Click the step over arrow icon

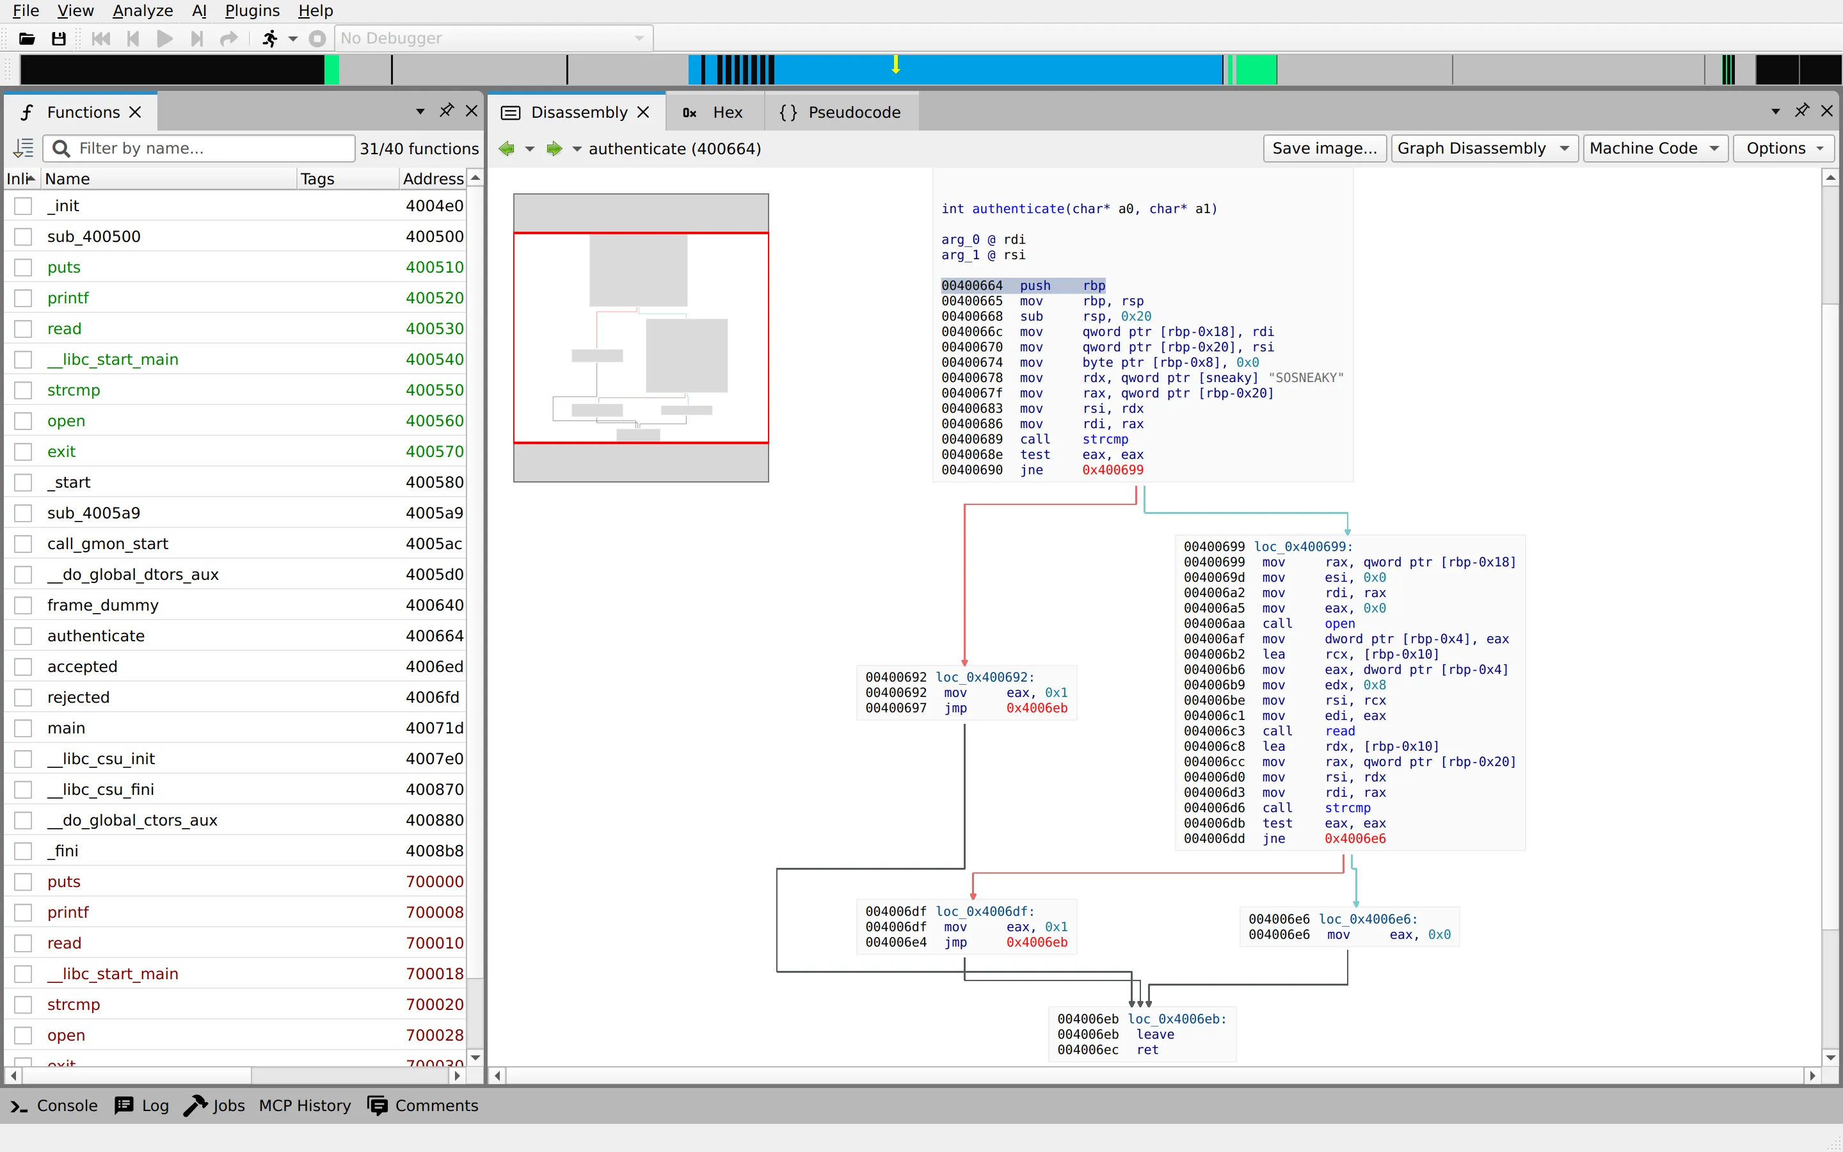pyautogui.click(x=228, y=38)
